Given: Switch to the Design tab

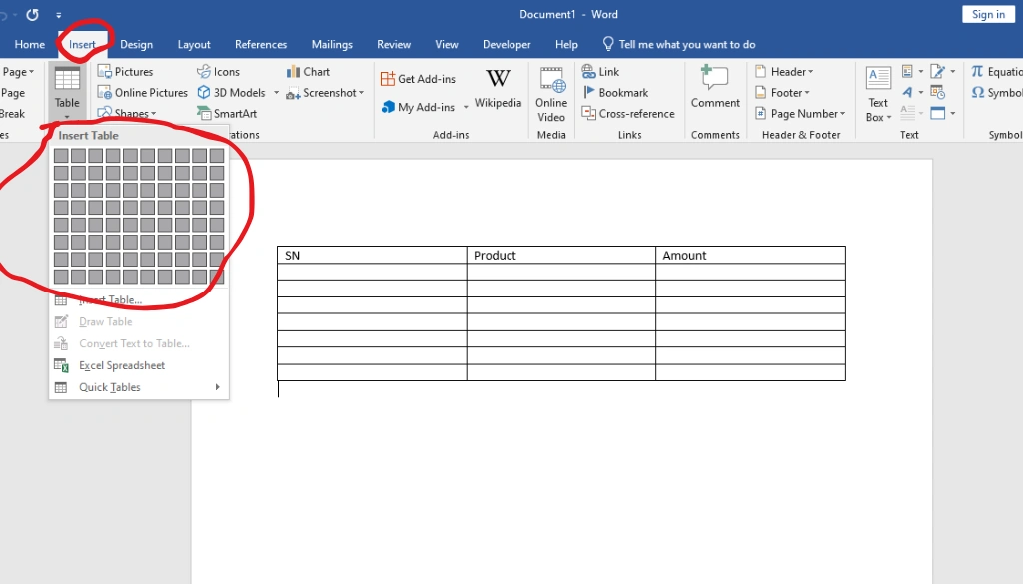Looking at the screenshot, I should (136, 44).
